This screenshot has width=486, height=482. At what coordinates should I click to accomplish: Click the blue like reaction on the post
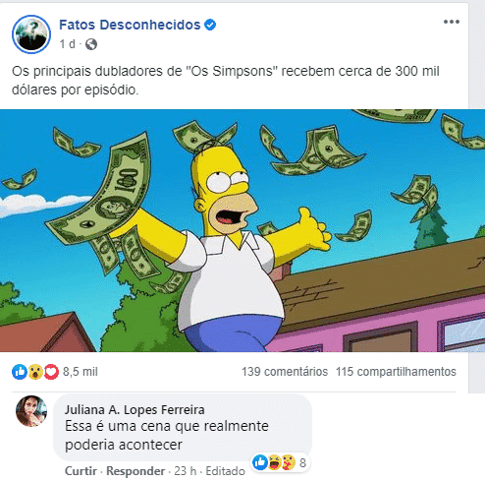pos(20,372)
